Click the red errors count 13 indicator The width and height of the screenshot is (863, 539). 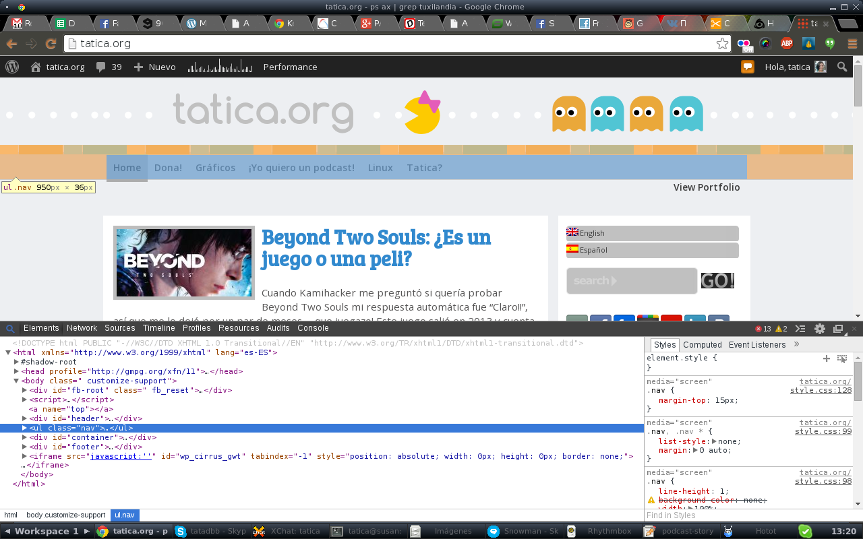tap(763, 329)
